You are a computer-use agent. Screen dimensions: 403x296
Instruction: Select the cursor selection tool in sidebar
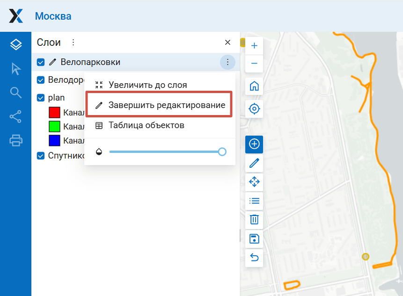16,69
